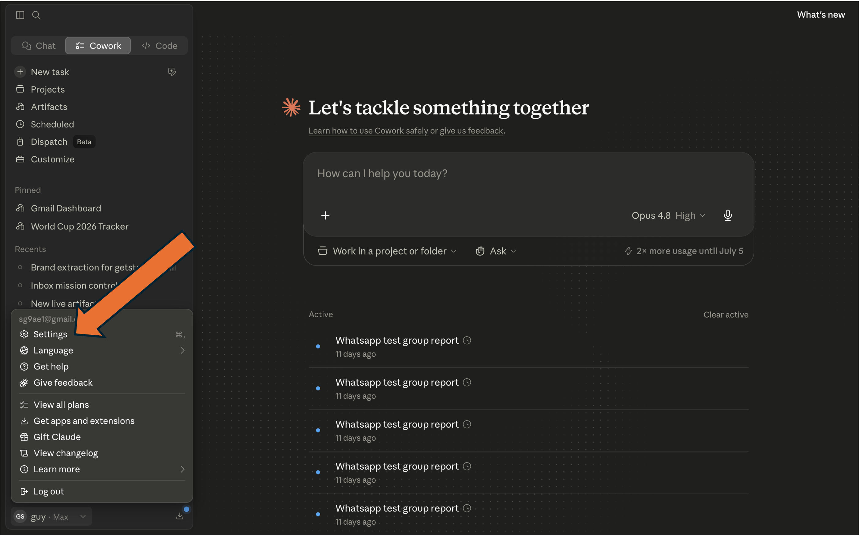Select Give feedback menu entry
This screenshot has width=860, height=536.
click(x=102, y=383)
